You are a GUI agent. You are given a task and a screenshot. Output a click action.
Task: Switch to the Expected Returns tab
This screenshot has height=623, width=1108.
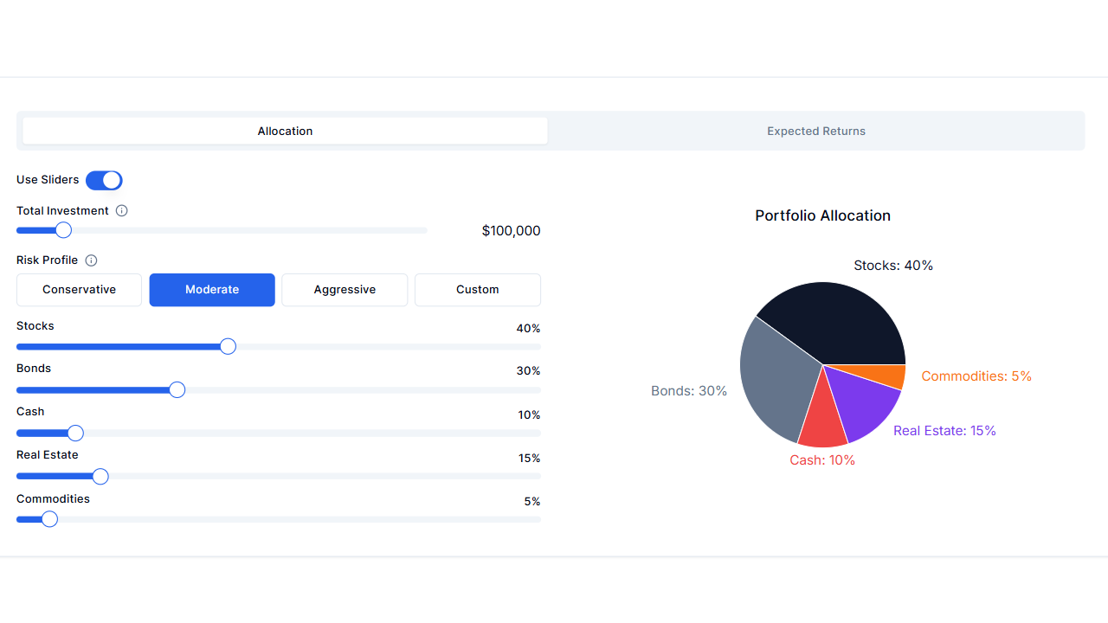pos(815,131)
